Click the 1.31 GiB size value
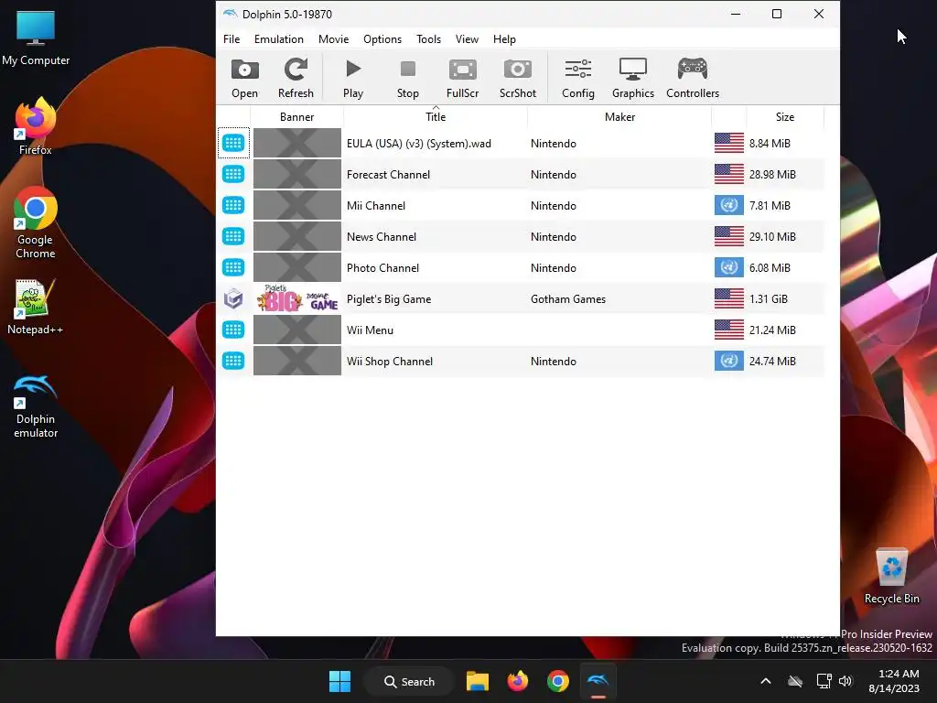The width and height of the screenshot is (937, 703). click(x=769, y=299)
